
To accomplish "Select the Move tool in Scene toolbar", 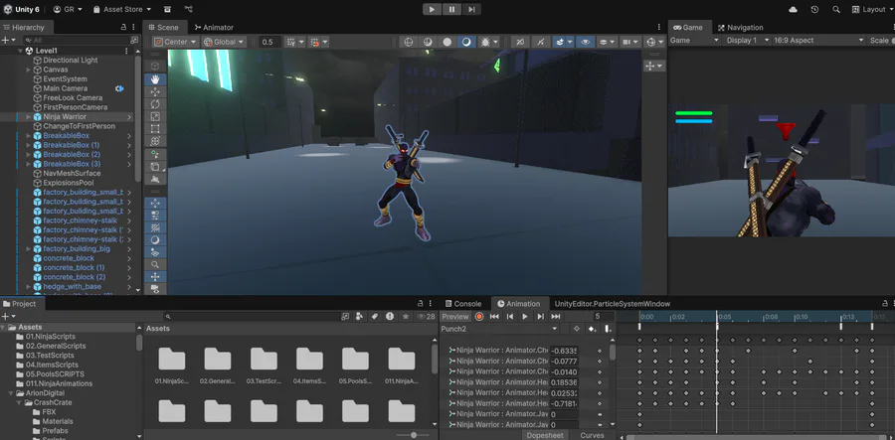I will point(155,91).
